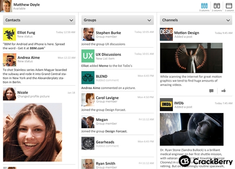Open Gearheads group entry
Screen dimensions: 235x169
click(x=117, y=144)
